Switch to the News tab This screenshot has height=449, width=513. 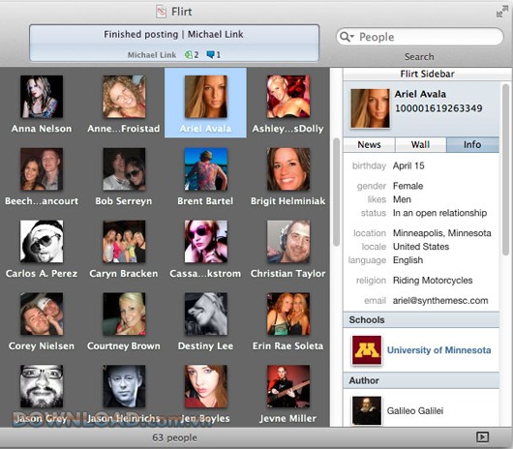(369, 144)
